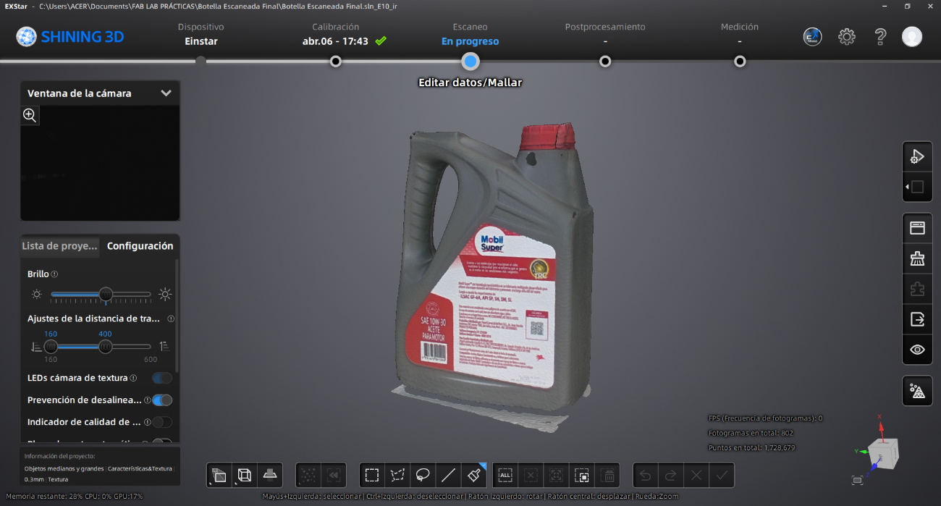The height and width of the screenshot is (506, 941).
Task: Click the orientation axis cube
Action: pyautogui.click(x=885, y=452)
